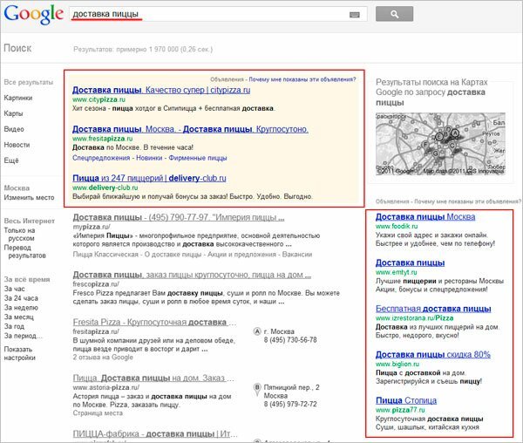The height and width of the screenshot is (443, 523).
Task: Click Страница места link
Action: pyautogui.click(x=98, y=413)
